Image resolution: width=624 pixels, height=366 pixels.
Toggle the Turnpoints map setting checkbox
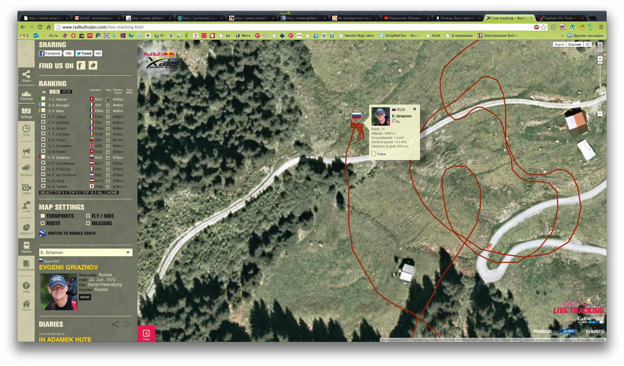(x=43, y=216)
